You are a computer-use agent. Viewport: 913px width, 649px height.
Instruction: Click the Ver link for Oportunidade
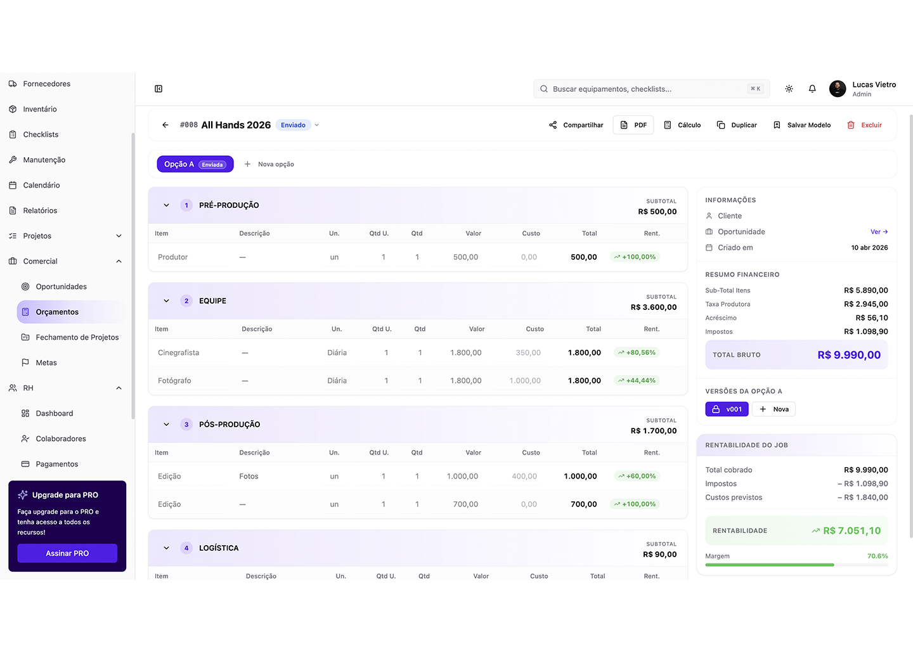[879, 232]
